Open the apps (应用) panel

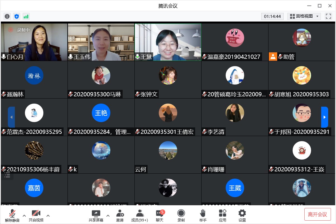[223, 215]
